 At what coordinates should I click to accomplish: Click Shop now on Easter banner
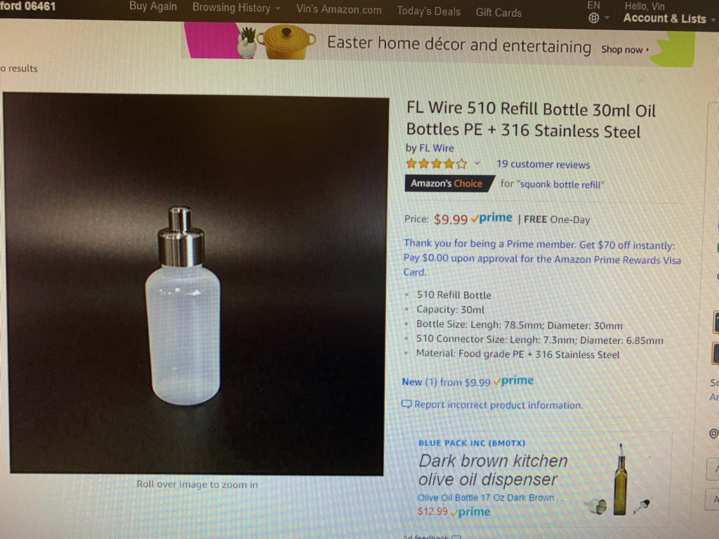[625, 50]
